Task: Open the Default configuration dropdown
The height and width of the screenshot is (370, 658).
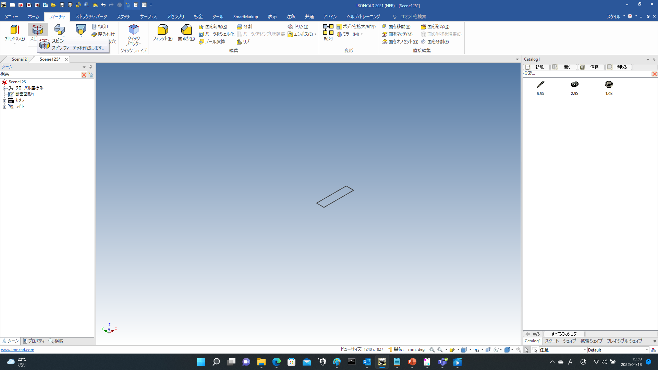Action: coord(647,350)
